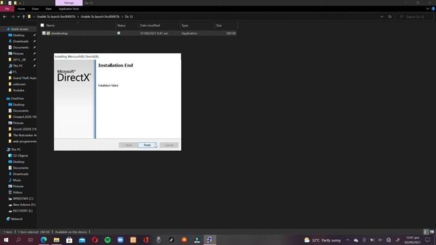Viewport: 436px width, 245px height.
Task: Launch Opera browser from the taskbar
Action: 95,240
